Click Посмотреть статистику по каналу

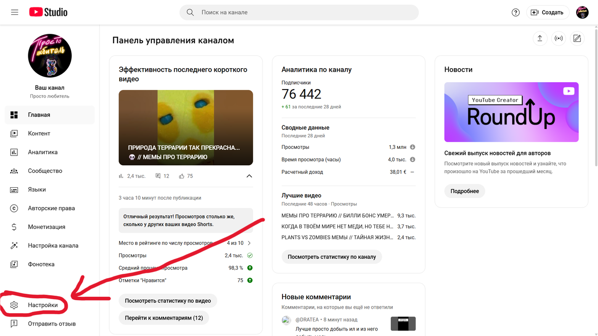point(332,257)
